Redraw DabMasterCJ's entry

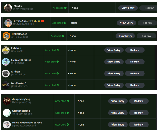135,85
